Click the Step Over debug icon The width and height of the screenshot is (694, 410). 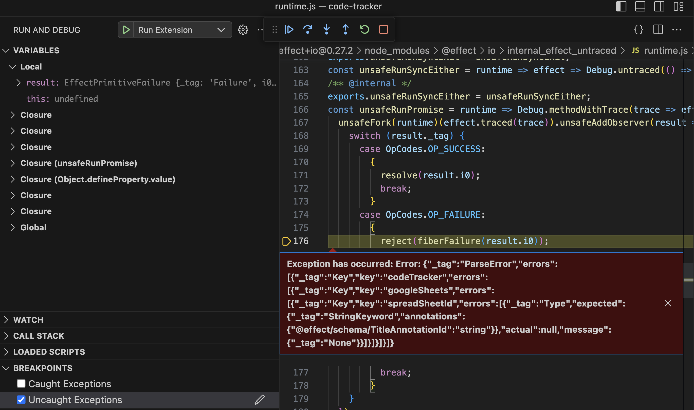tap(307, 30)
